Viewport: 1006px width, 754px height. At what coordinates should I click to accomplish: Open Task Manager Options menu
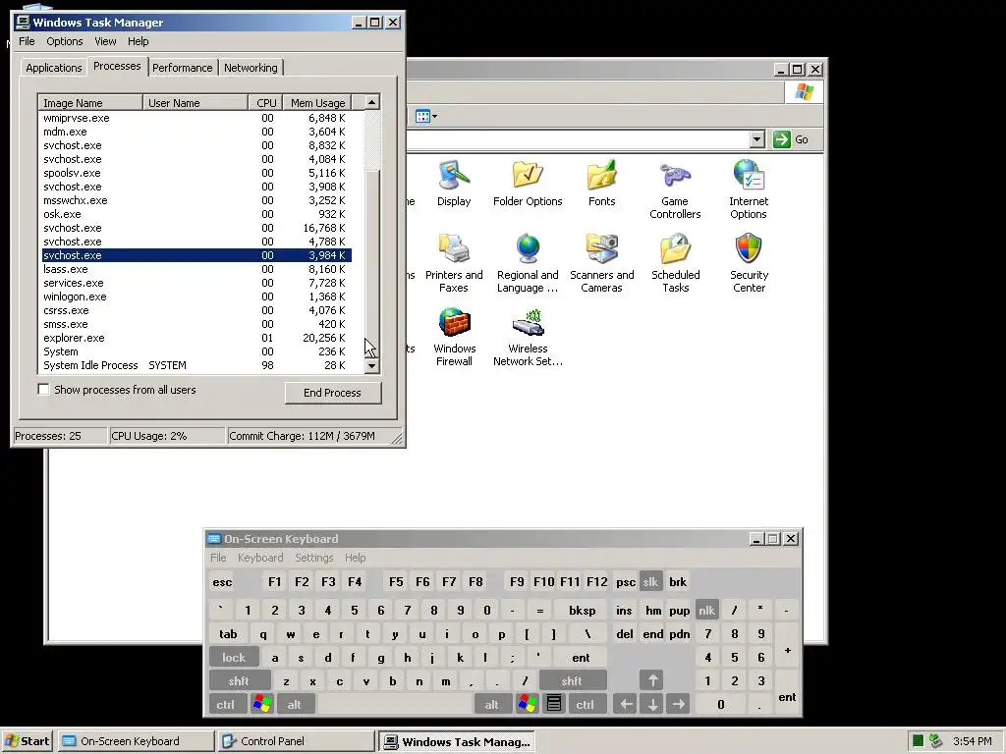tap(65, 41)
